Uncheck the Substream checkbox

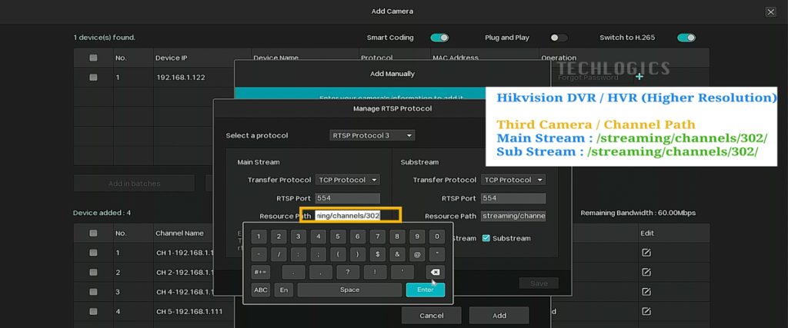coord(486,238)
